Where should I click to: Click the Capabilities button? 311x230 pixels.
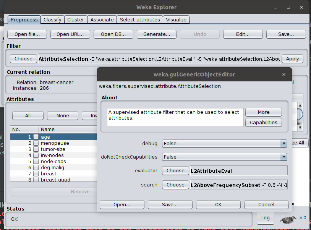264,123
